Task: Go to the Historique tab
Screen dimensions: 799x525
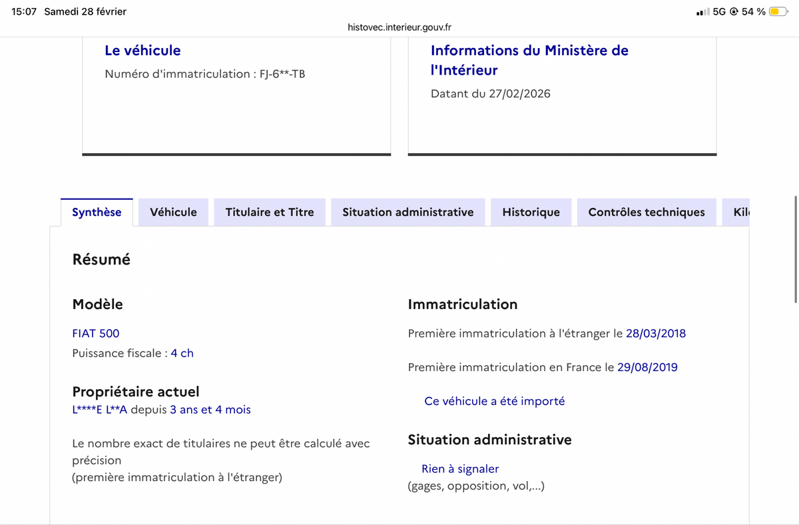Action: [x=531, y=213]
